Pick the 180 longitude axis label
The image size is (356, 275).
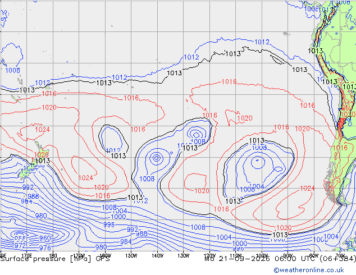pos(53,256)
